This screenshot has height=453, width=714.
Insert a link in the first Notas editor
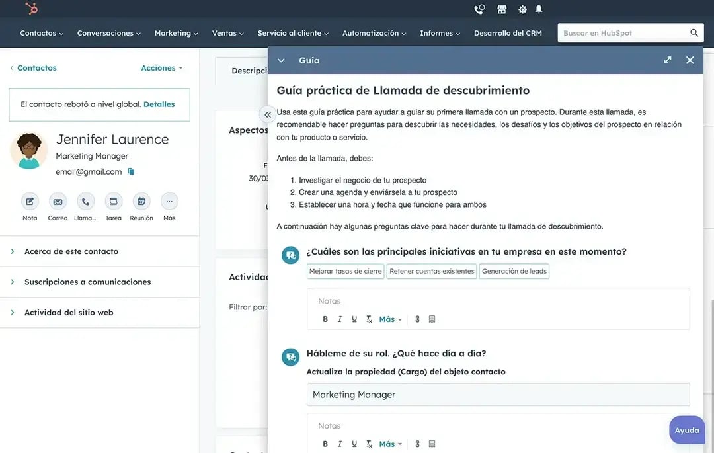click(x=417, y=319)
